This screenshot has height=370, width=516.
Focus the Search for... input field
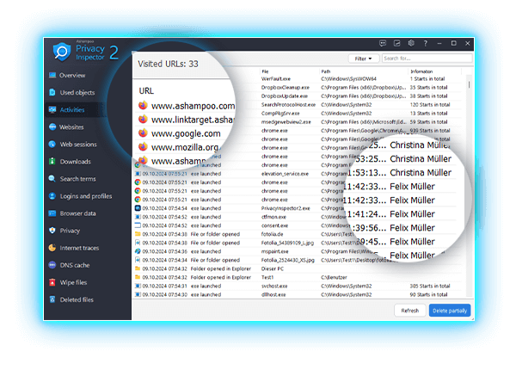(427, 59)
